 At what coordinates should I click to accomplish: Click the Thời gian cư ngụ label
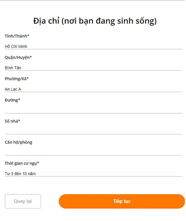[21, 163]
